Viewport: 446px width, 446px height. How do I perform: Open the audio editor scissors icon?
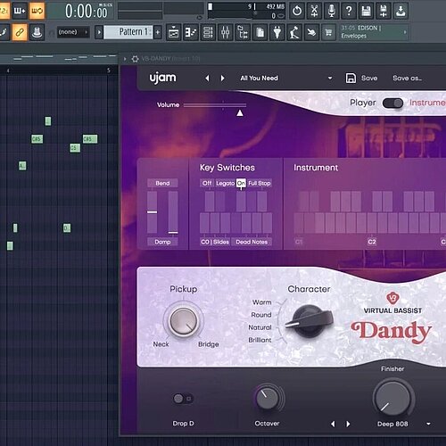point(314,11)
